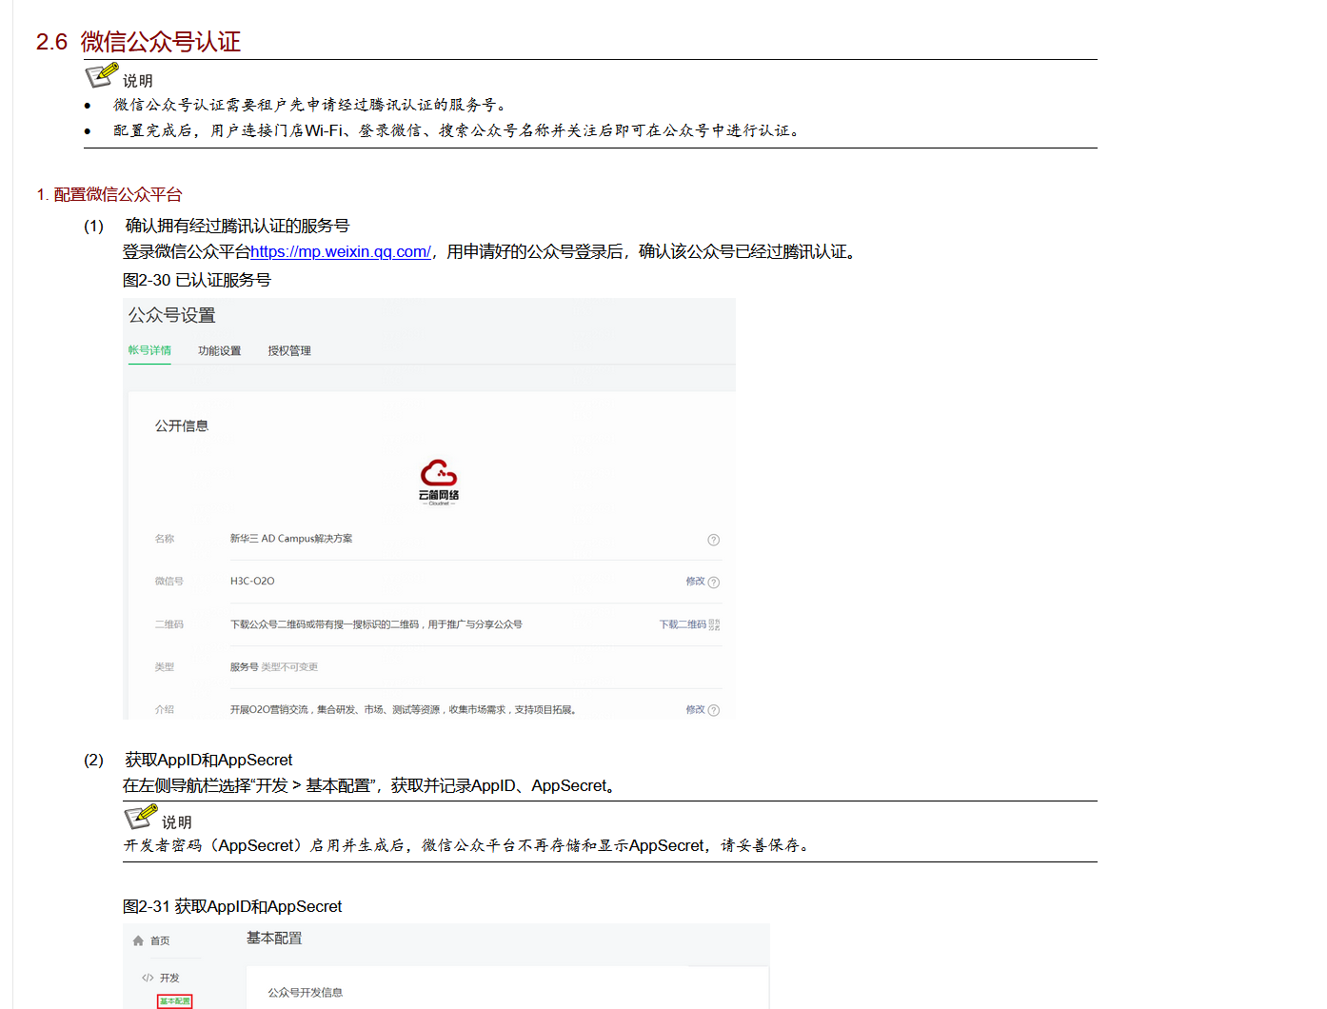Click the caption 图2-30 已认证服务号
This screenshot has height=1009, width=1327.
pyautogui.click(x=197, y=280)
